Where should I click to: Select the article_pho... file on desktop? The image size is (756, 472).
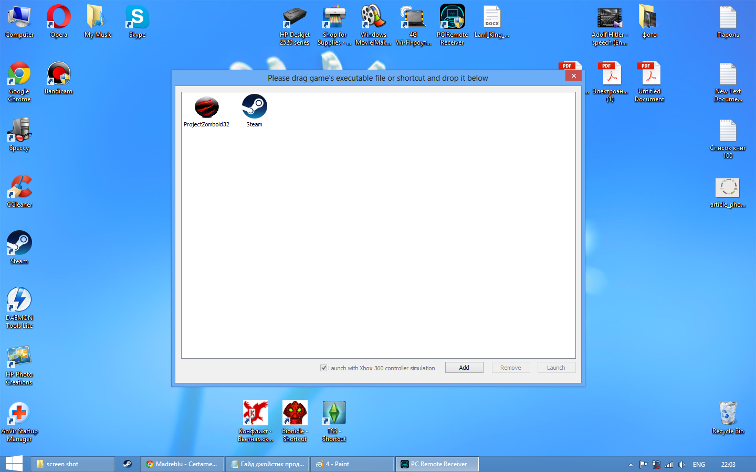pos(728,192)
